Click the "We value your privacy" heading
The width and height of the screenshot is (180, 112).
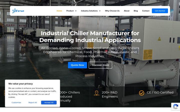pyautogui.click(x=20, y=84)
